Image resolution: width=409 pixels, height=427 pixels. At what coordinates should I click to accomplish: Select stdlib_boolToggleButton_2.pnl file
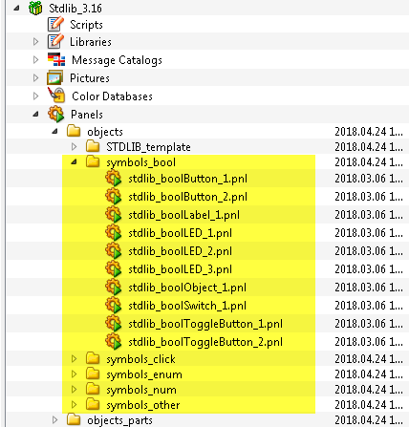(x=205, y=342)
